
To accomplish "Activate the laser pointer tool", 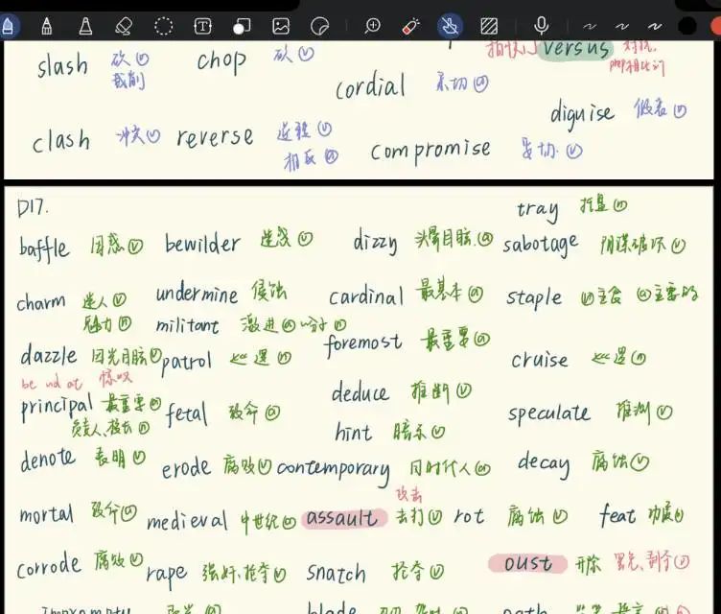I will coord(411,26).
